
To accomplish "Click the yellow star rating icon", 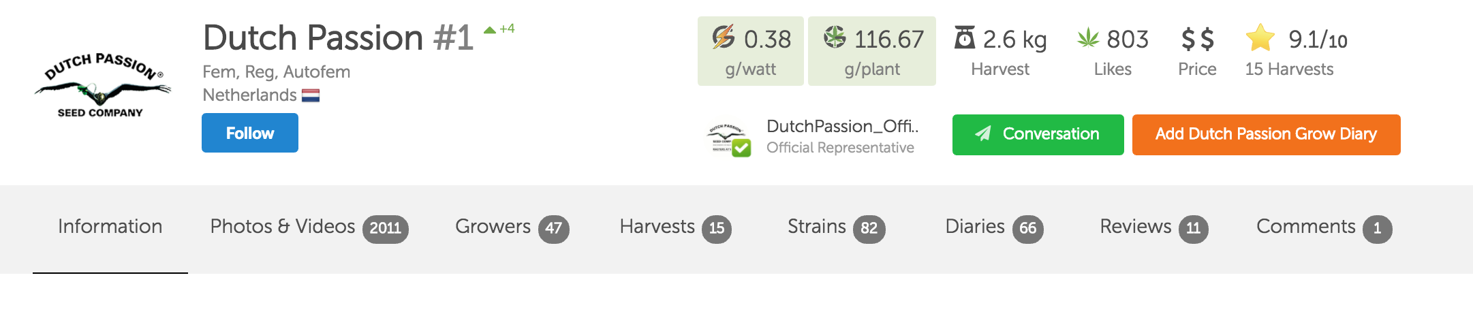I will point(1260,38).
